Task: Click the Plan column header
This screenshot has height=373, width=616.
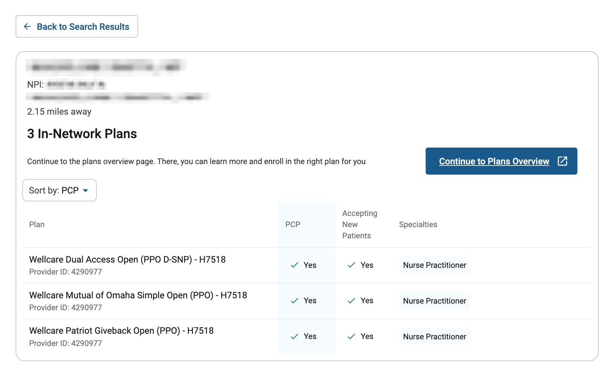Action: tap(37, 224)
